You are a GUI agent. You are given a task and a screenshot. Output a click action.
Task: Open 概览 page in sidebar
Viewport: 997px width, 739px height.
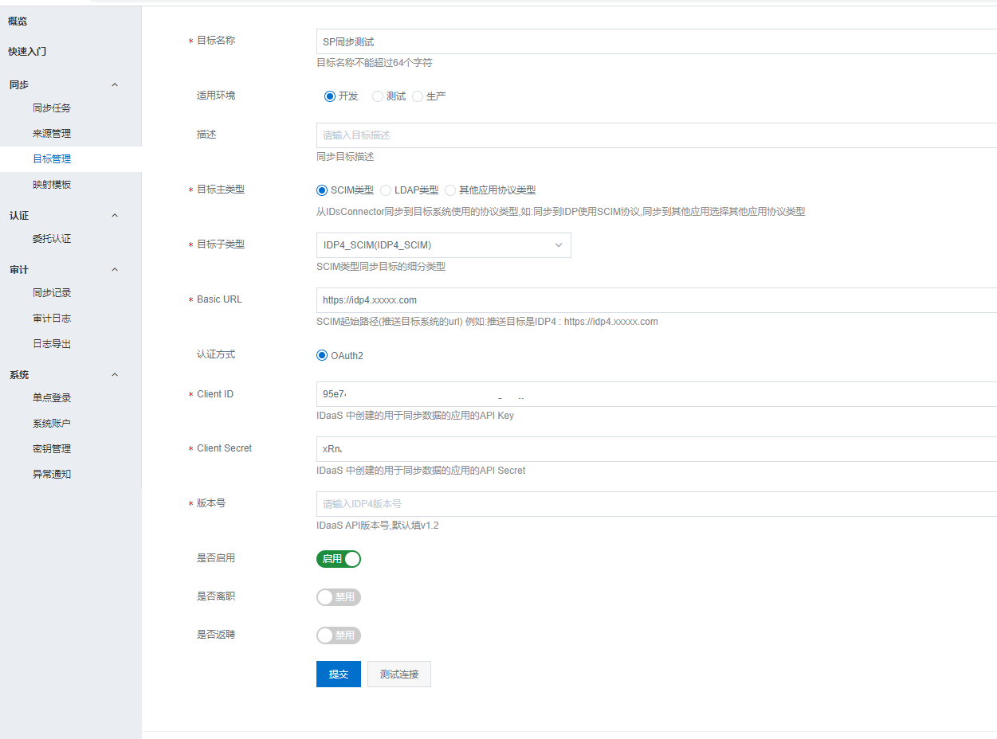[18, 22]
